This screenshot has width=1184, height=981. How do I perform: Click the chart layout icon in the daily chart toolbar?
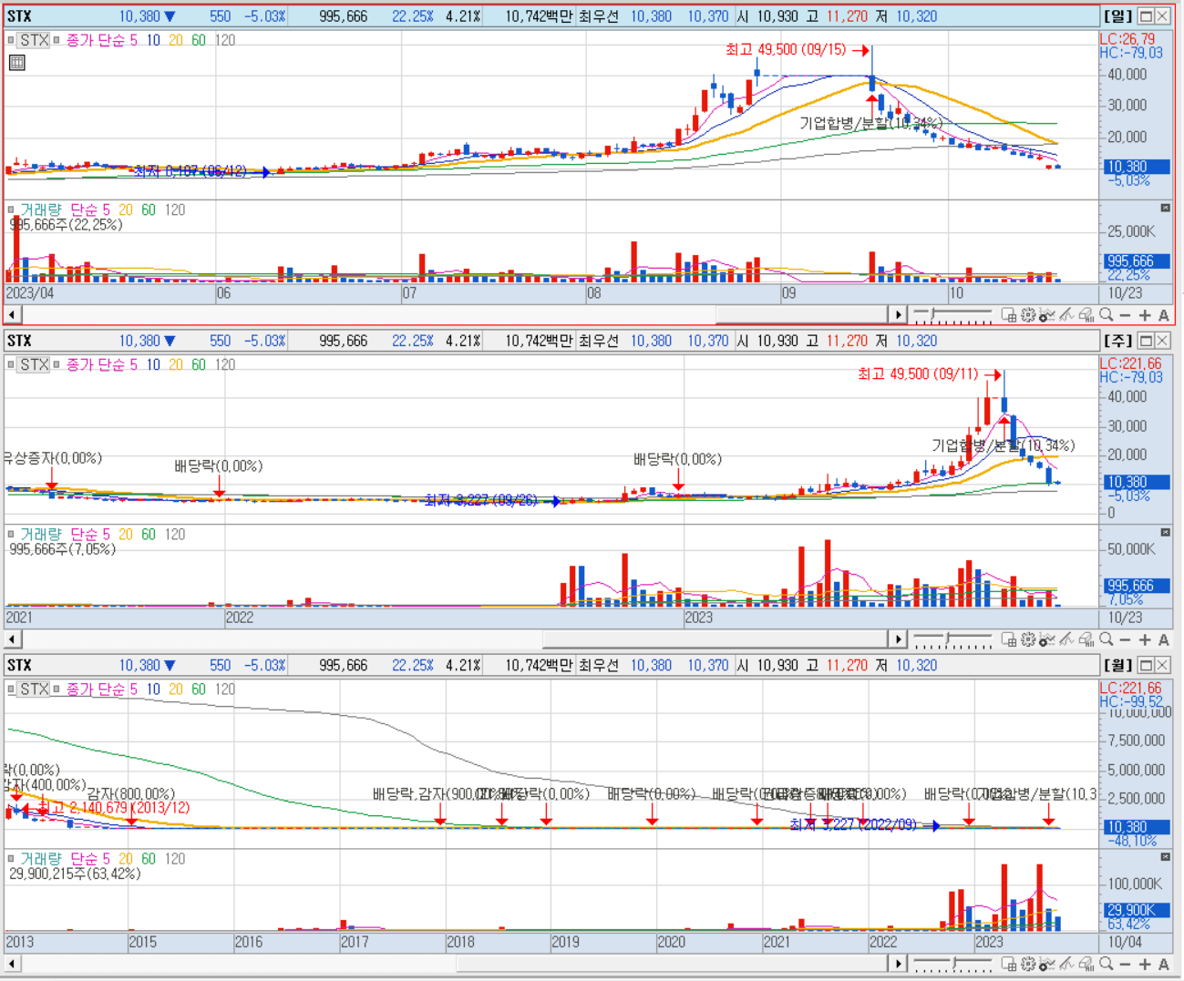(1009, 315)
